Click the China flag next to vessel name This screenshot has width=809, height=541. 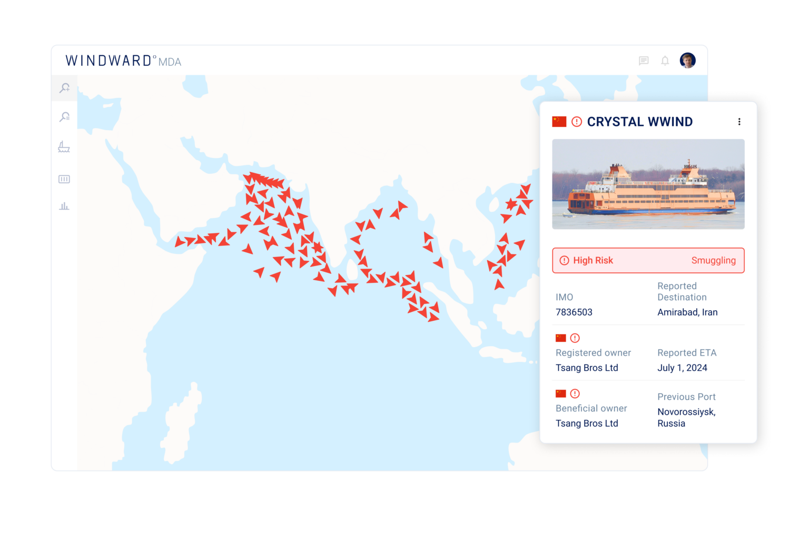[x=559, y=122]
